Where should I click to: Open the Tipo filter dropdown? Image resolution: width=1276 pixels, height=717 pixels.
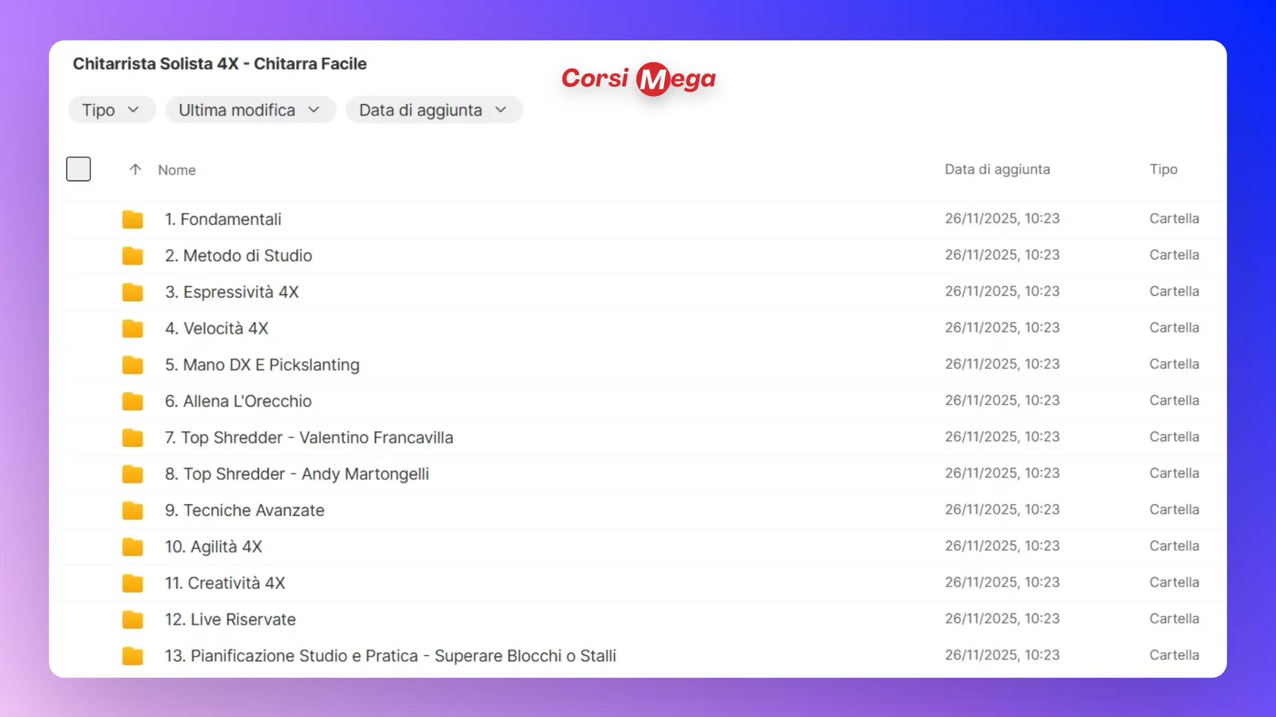coord(111,110)
